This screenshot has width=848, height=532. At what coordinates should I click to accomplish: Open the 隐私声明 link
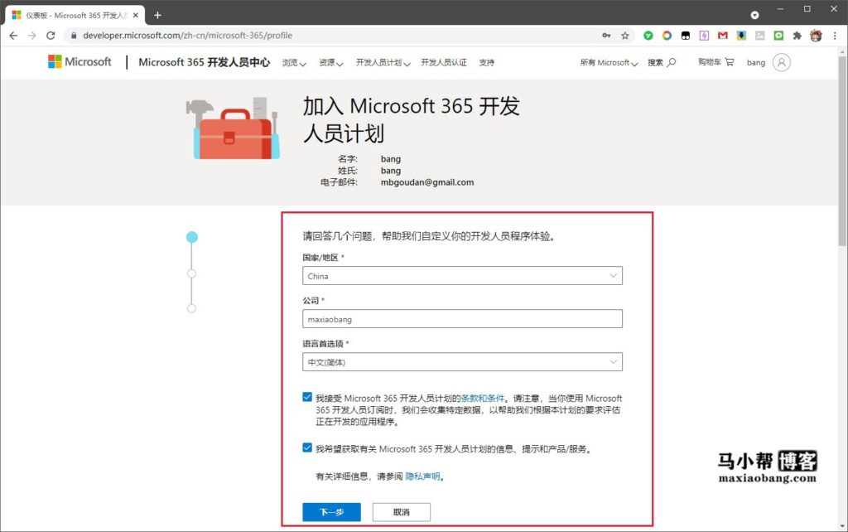click(x=422, y=476)
